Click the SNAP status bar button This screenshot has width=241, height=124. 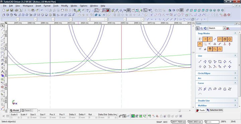tap(159, 122)
